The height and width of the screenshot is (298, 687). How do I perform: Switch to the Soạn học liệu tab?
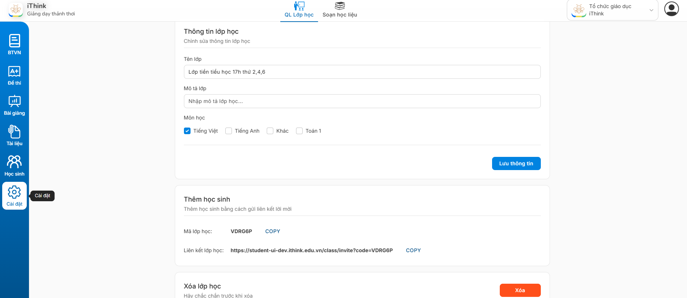(340, 10)
